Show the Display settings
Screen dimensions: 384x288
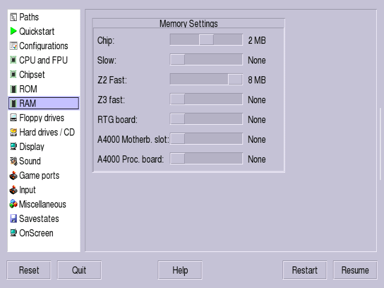click(32, 146)
